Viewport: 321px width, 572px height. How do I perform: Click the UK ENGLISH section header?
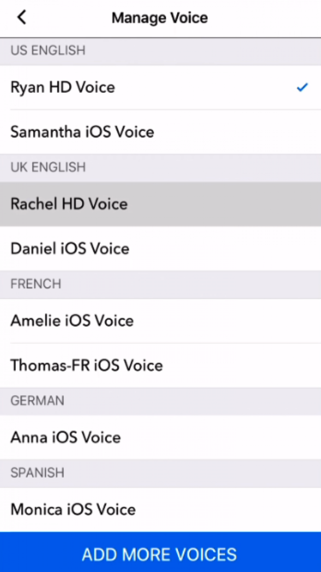point(48,167)
